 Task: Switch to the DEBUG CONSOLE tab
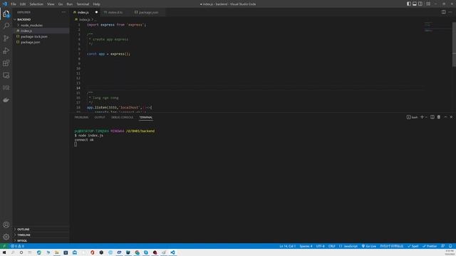(x=122, y=117)
